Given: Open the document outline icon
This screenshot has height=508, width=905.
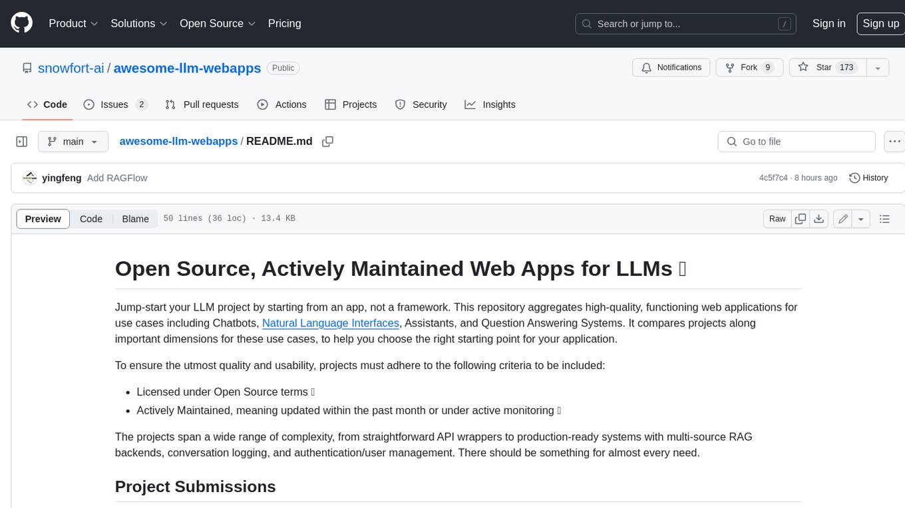Looking at the screenshot, I should pos(884,219).
